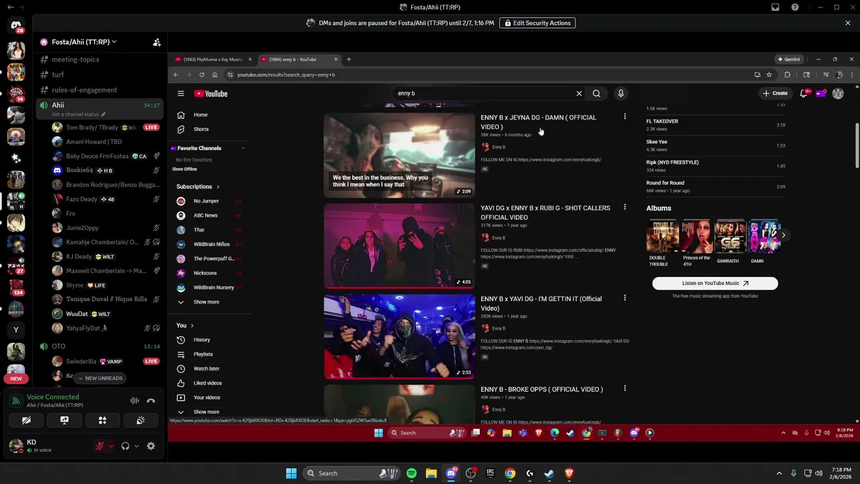Image resolution: width=860 pixels, height=484 pixels.
Task: Open headphone output options arrow
Action: click(136, 446)
